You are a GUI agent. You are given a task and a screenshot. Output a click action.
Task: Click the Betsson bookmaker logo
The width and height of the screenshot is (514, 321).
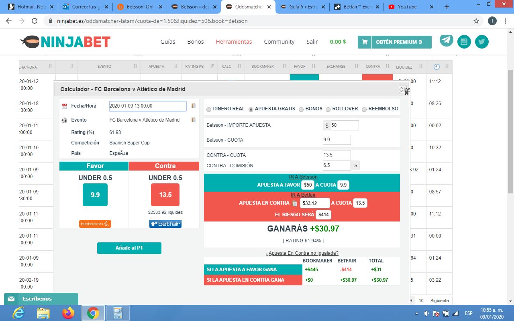[95, 224]
